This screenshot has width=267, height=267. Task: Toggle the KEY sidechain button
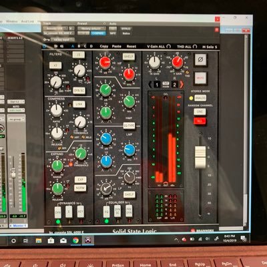pyautogui.click(x=80, y=212)
